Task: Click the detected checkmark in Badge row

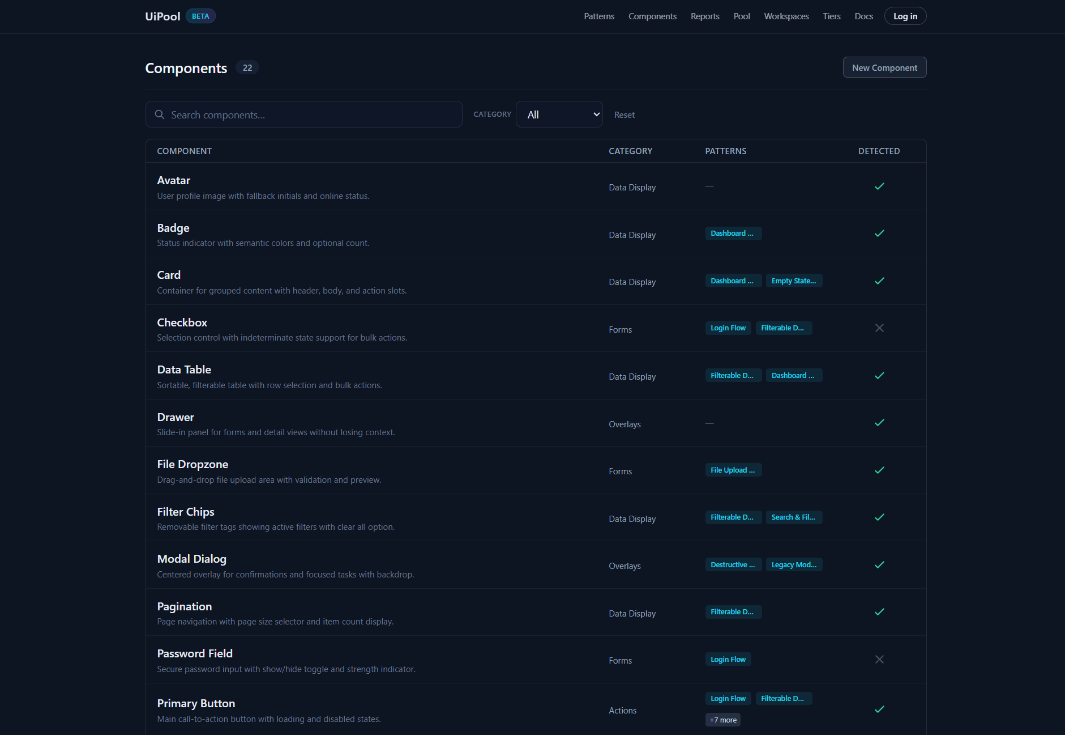Action: click(x=879, y=233)
